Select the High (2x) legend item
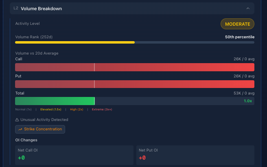The width and height of the screenshot is (267, 167). point(77,109)
